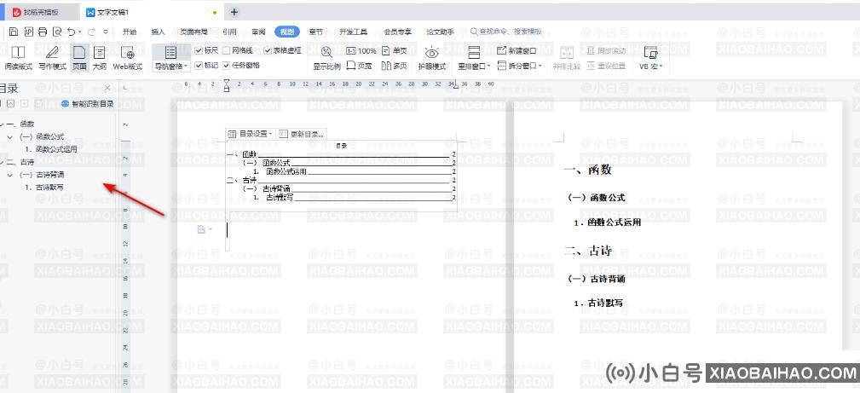Open the 章节 ribbon tab

(x=316, y=32)
